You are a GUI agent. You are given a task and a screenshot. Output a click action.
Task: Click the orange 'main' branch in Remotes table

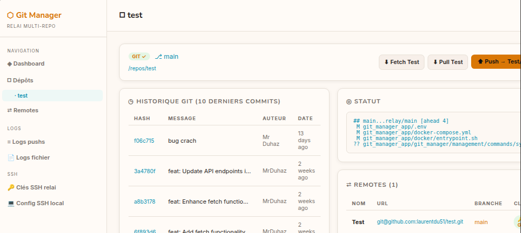481,221
